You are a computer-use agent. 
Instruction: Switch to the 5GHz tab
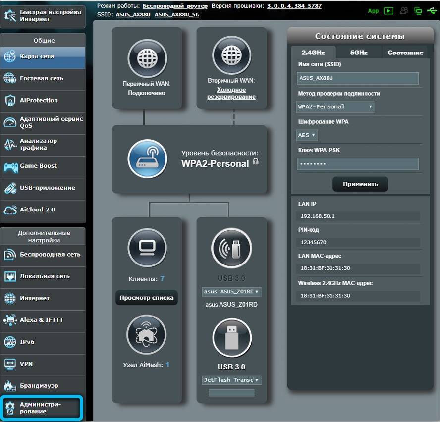[x=359, y=53]
